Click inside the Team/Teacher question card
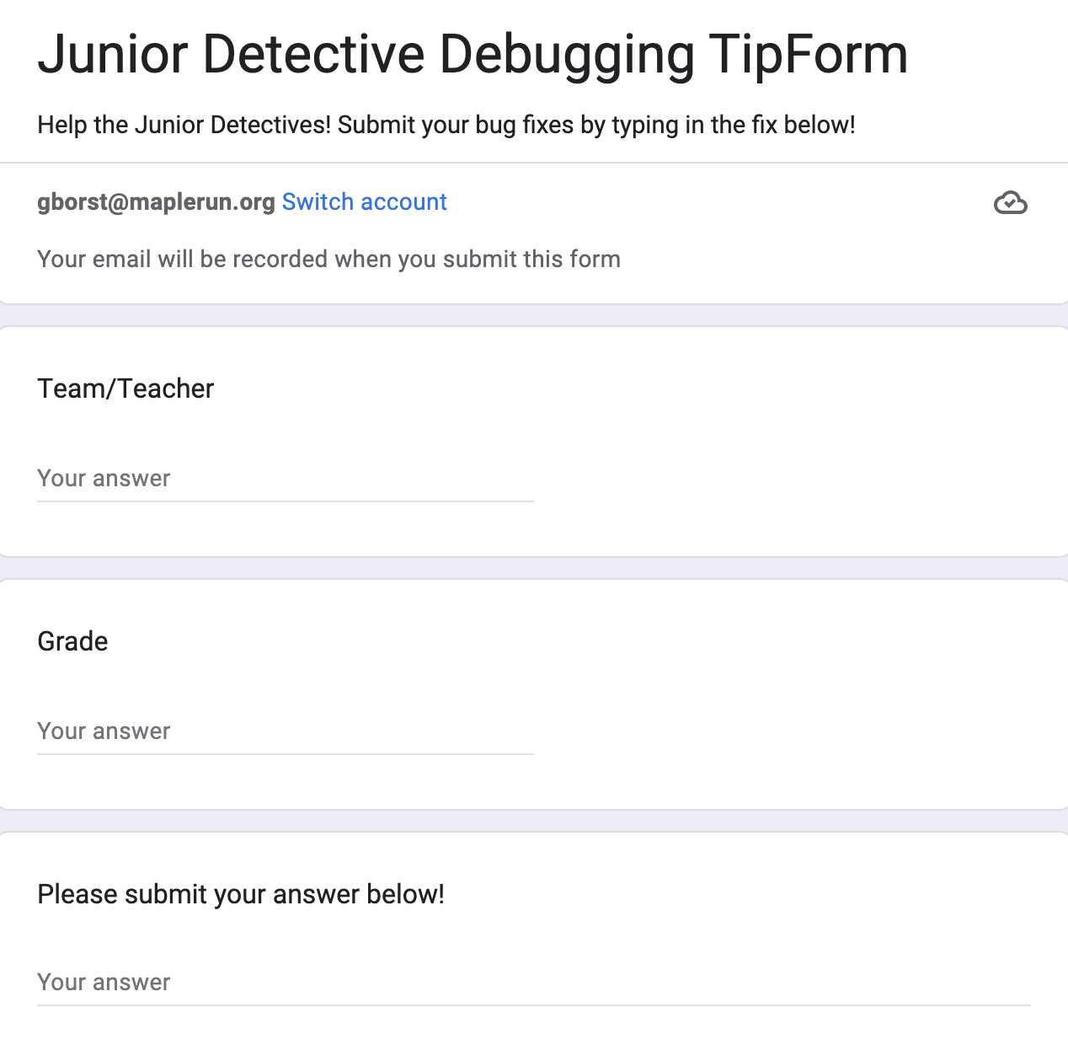1068x1050 pixels. coord(534,442)
